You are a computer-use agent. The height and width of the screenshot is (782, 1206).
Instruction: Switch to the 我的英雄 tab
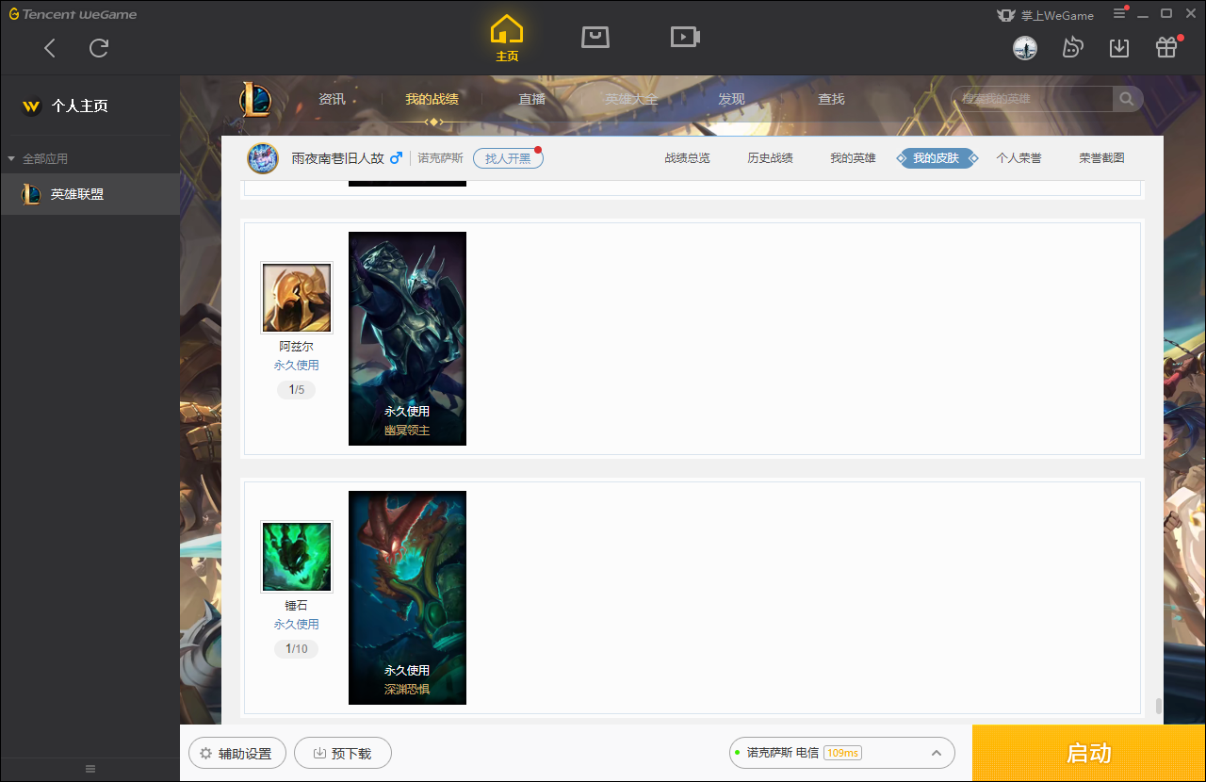point(853,158)
